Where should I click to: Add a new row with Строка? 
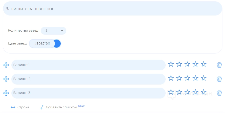coord(20,107)
